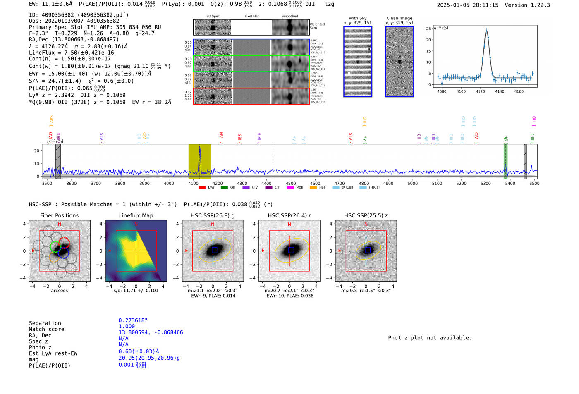Image resolution: width=579 pixels, height=394 pixels.
Task: Click the green Hβ line label above the spectrum
Action: pos(505,138)
